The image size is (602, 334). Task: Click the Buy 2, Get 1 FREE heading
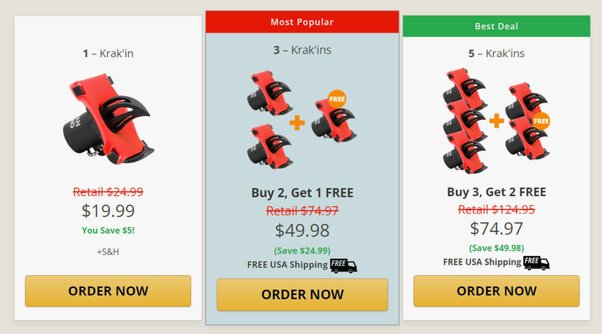pyautogui.click(x=302, y=193)
